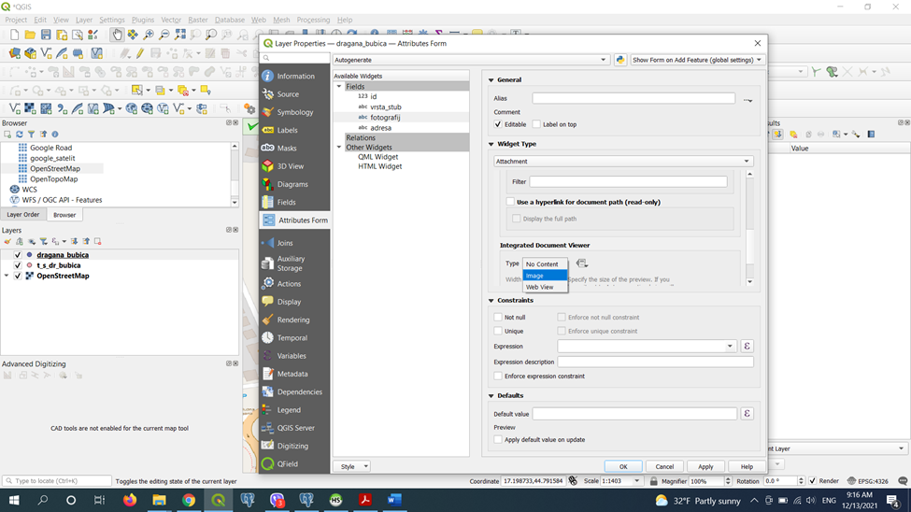The image size is (911, 512).
Task: Open the constraint Expression combo box
Action: 647,347
